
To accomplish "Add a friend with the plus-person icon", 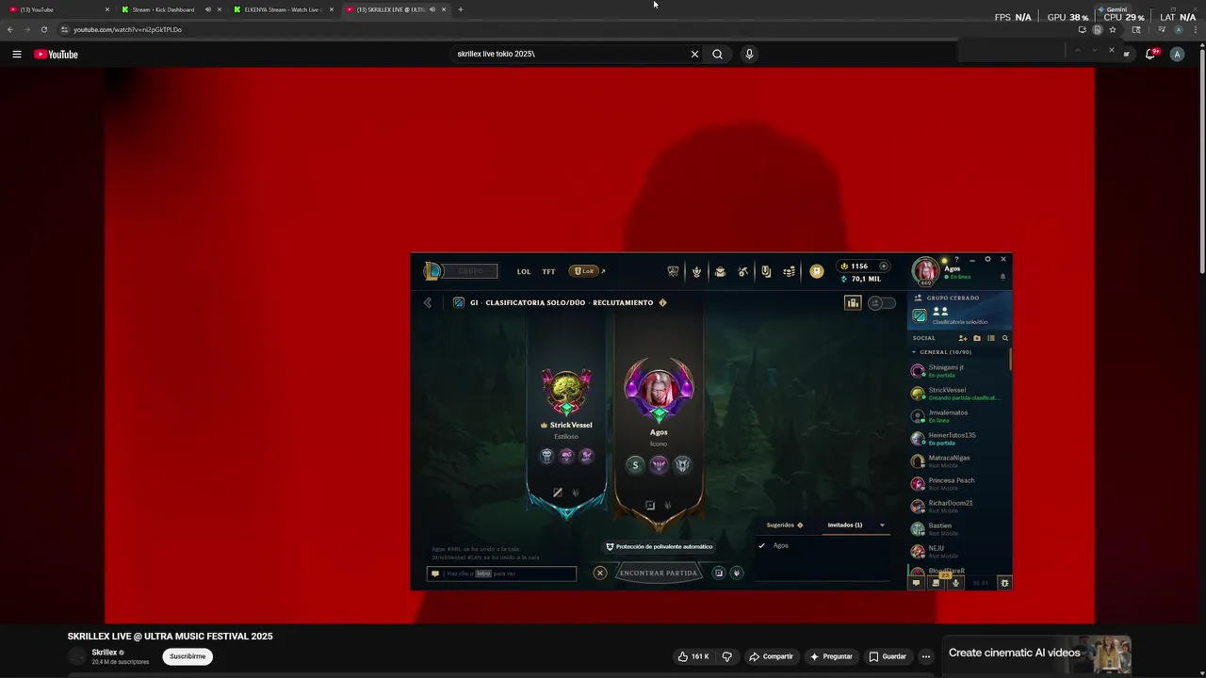I will coord(963,338).
